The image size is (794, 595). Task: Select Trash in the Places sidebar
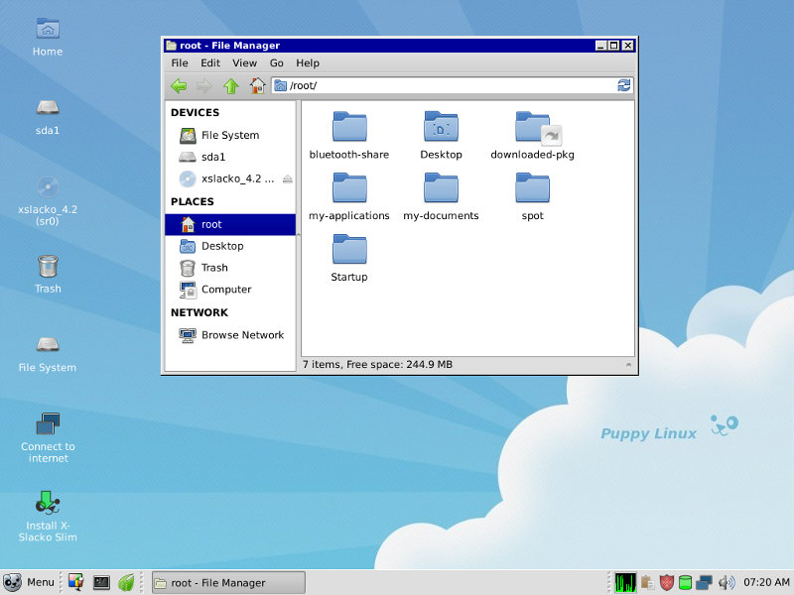230,268
